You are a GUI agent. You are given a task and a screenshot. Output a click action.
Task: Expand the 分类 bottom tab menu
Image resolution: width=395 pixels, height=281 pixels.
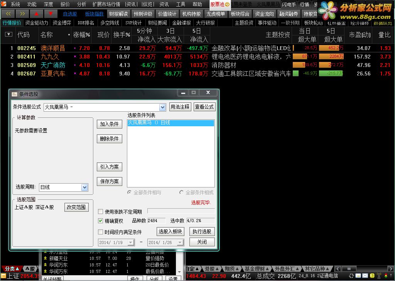(x=12, y=269)
